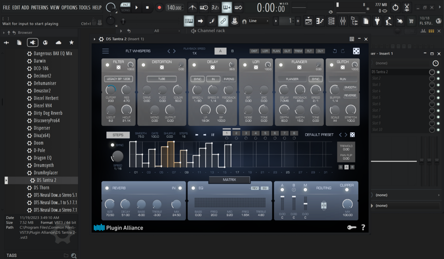
Task: Click the STEPS button
Action: pyautogui.click(x=118, y=135)
